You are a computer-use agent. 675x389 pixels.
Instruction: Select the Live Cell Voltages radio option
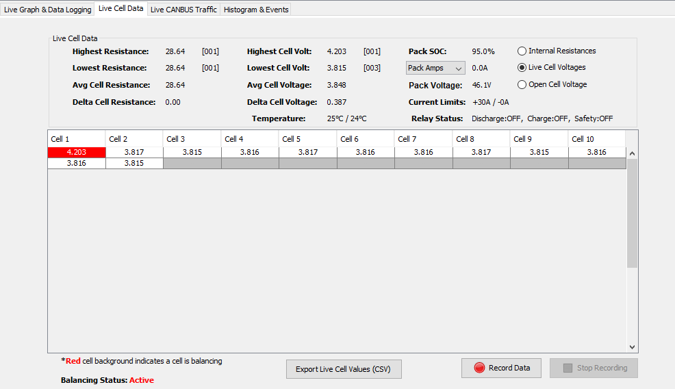522,68
